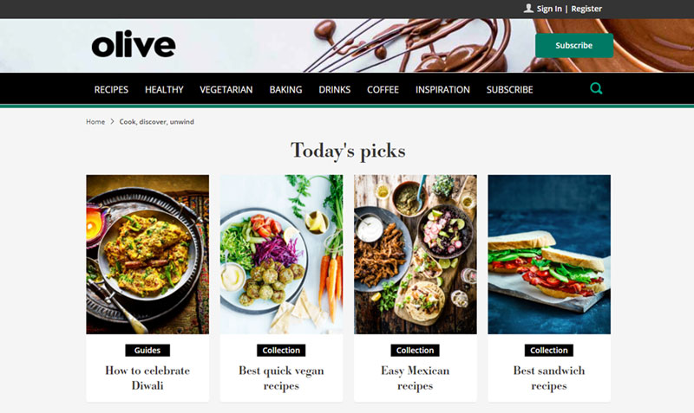Select Coffee in the navigation bar

(x=383, y=90)
